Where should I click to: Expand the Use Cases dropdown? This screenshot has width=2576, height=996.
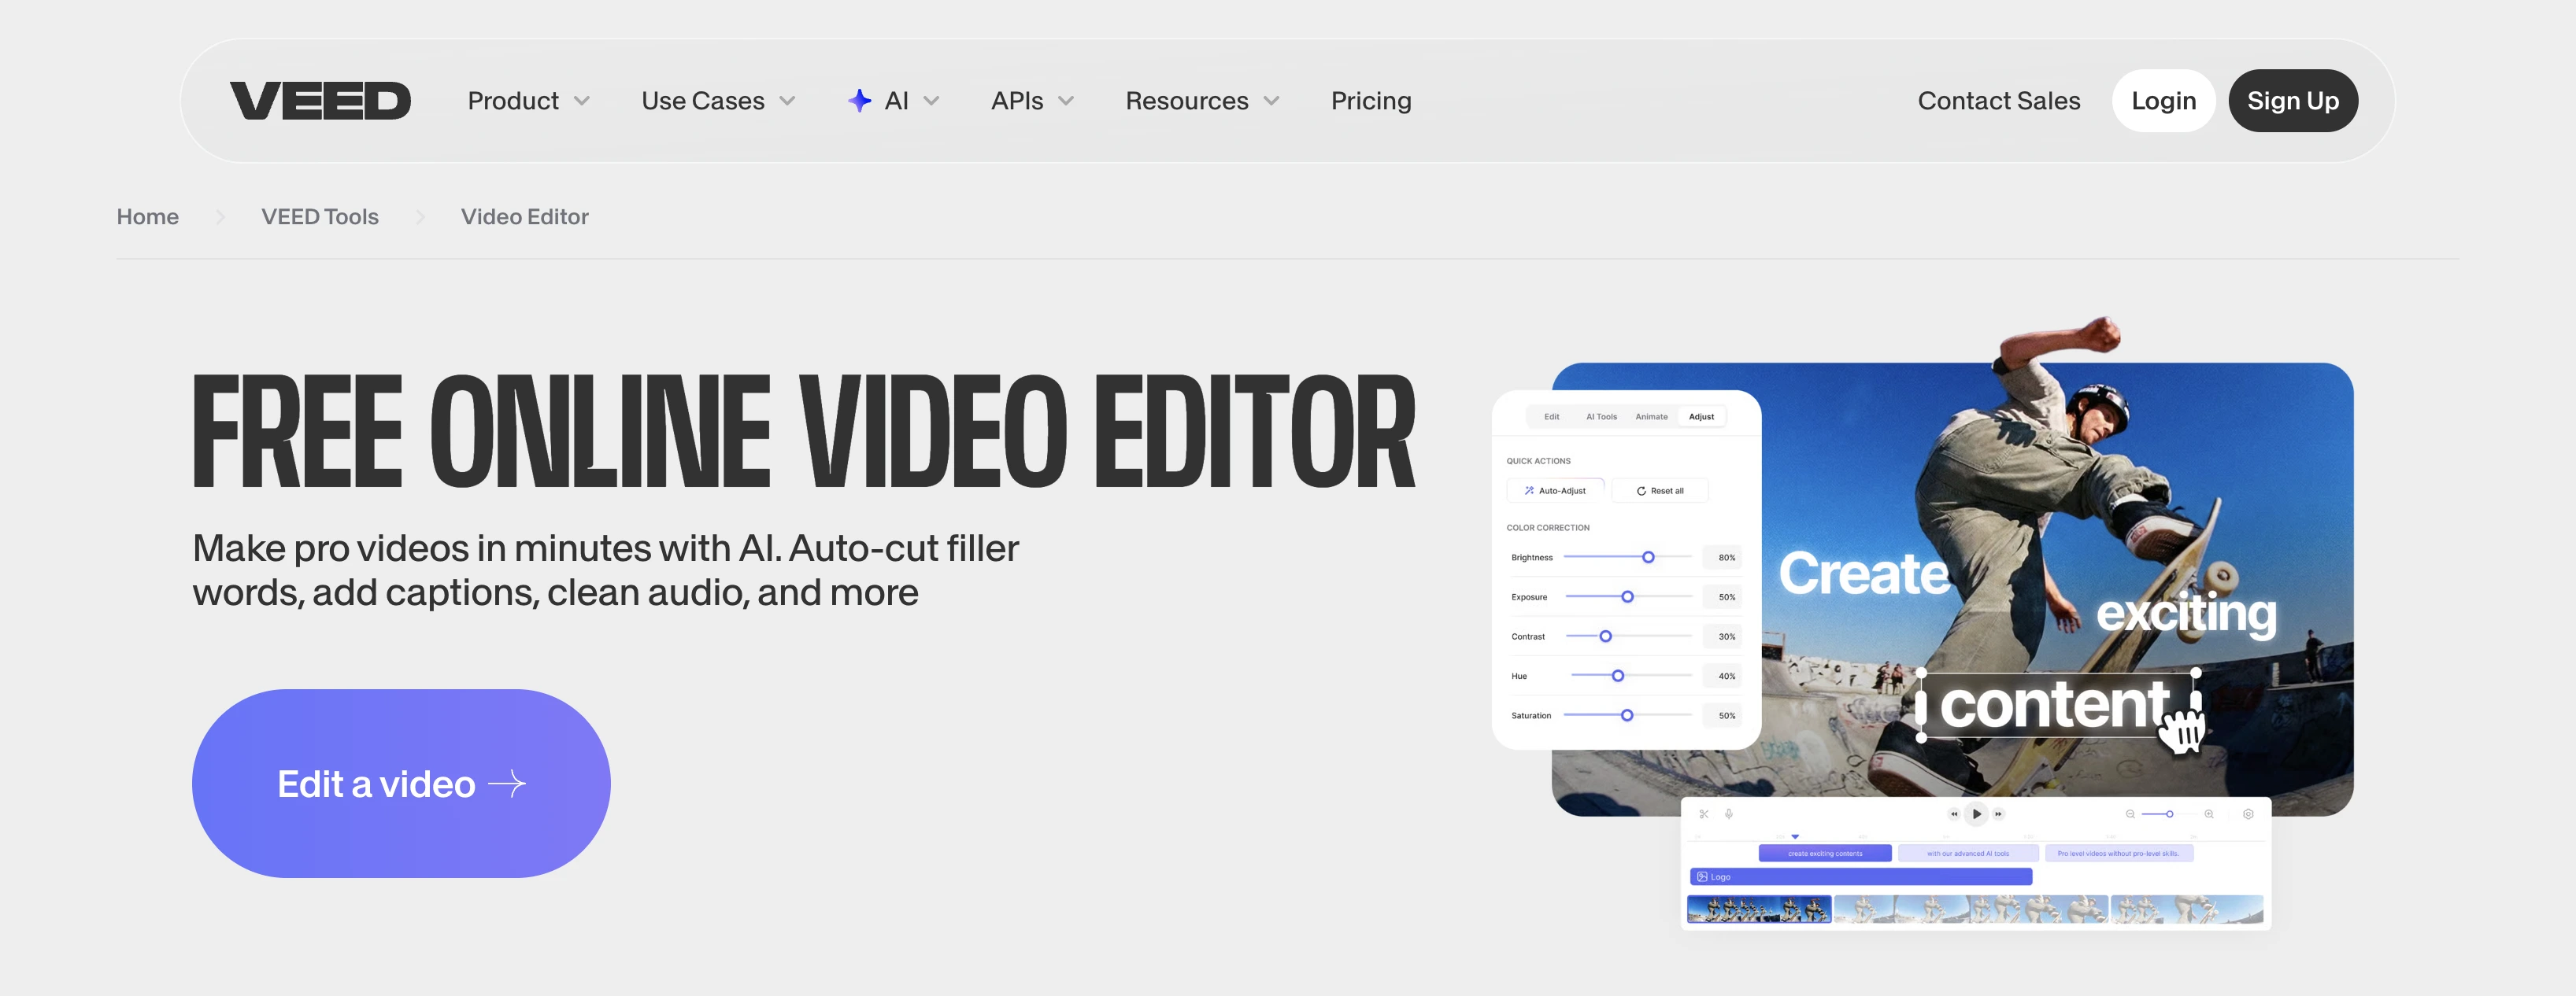717,101
